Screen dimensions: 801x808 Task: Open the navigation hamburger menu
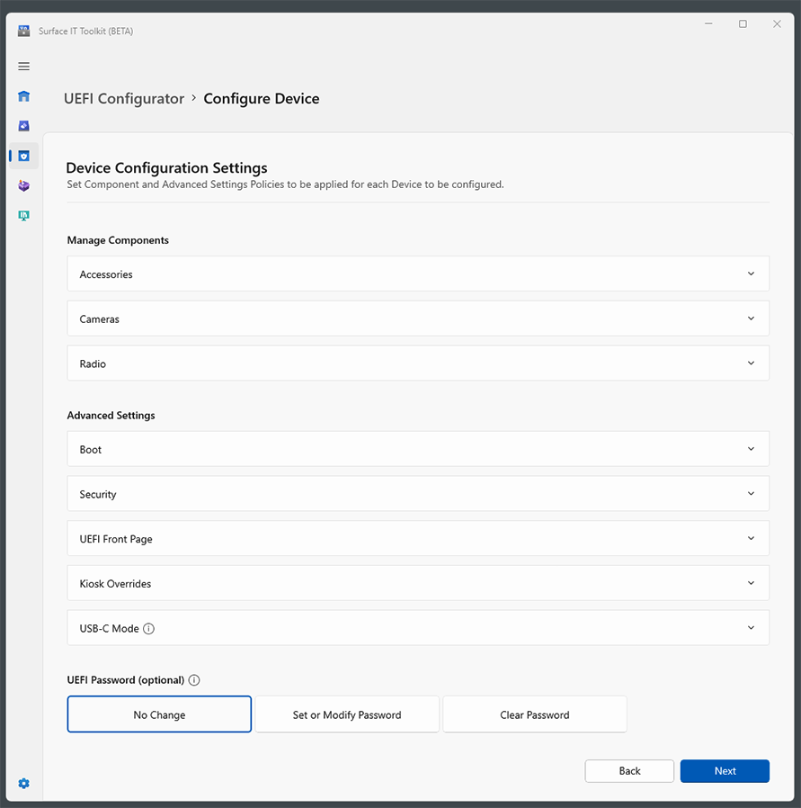(23, 66)
